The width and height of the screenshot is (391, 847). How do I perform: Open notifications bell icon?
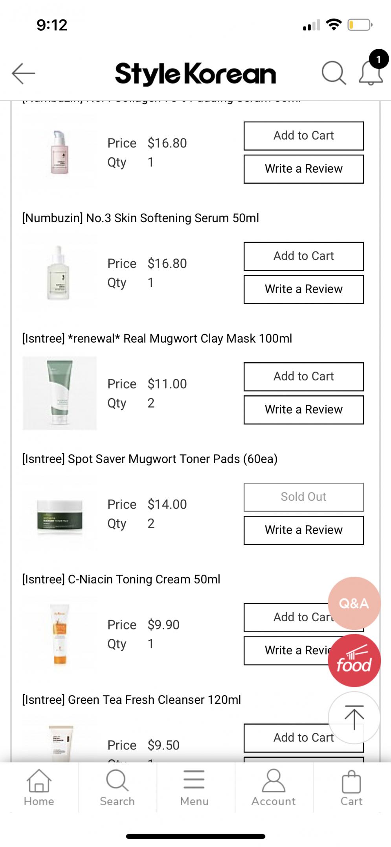[x=371, y=73]
